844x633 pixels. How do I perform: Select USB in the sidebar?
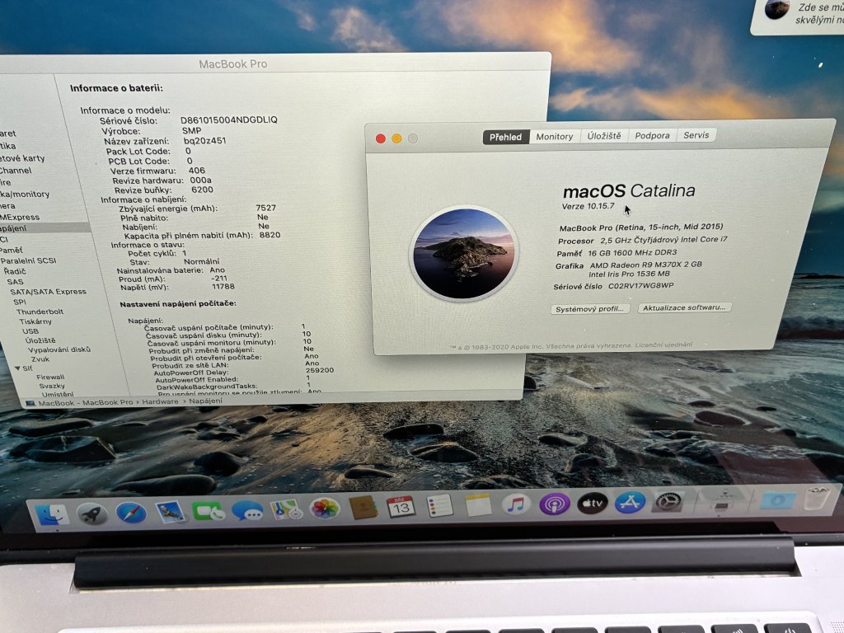[x=30, y=331]
